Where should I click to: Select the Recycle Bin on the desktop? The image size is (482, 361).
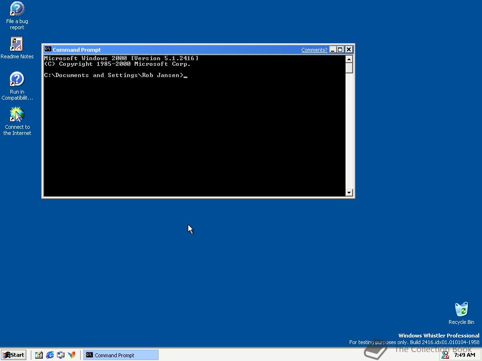[461, 314]
